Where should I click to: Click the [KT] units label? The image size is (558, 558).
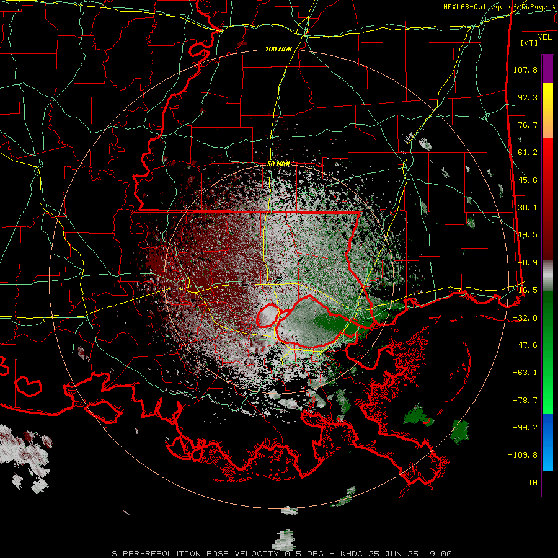tap(529, 43)
